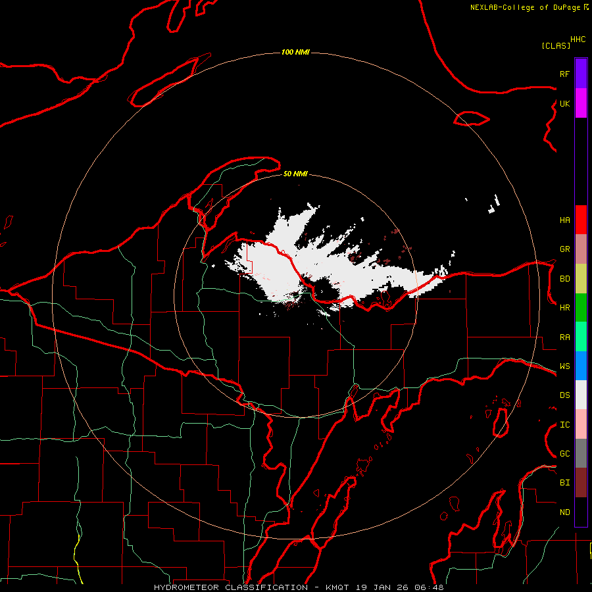Click the 'KMQT' radar site identifier
Screen dimensions: 592x592
click(337, 587)
